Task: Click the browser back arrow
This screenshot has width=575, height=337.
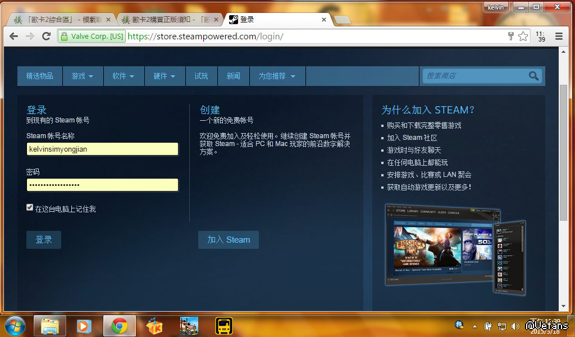Action: pyautogui.click(x=13, y=37)
